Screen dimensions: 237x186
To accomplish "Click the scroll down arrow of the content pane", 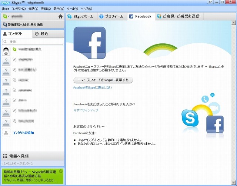I will coord(234,183).
